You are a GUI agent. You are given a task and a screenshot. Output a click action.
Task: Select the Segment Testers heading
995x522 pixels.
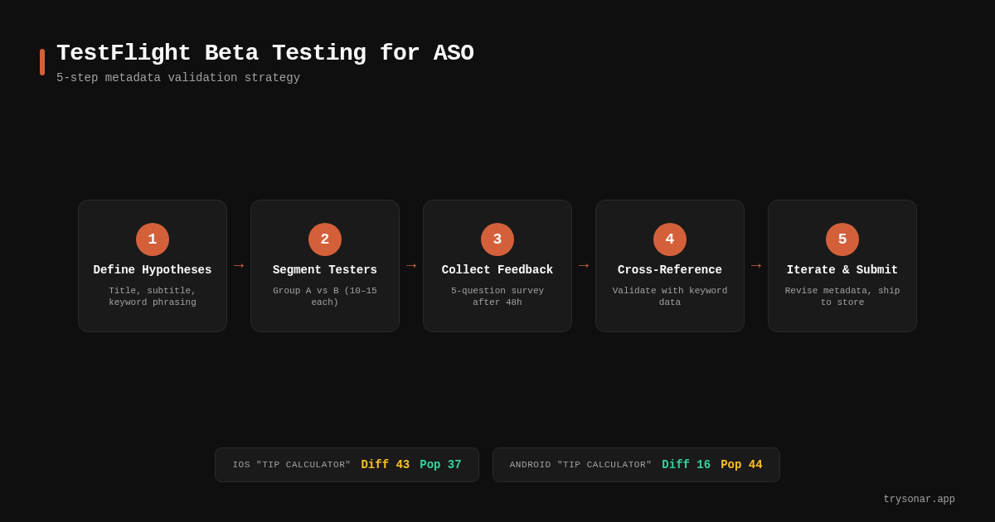325,270
